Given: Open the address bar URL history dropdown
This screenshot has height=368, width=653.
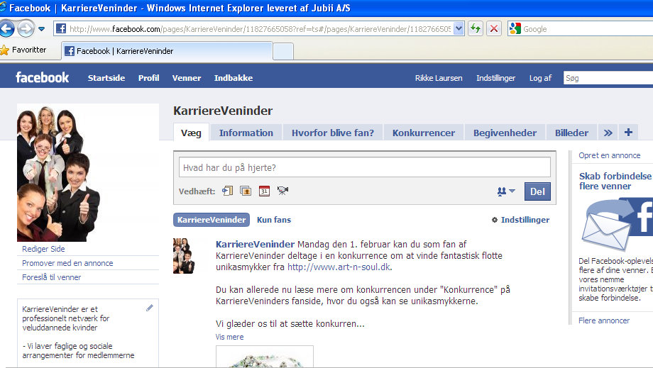Looking at the screenshot, I should click(459, 28).
